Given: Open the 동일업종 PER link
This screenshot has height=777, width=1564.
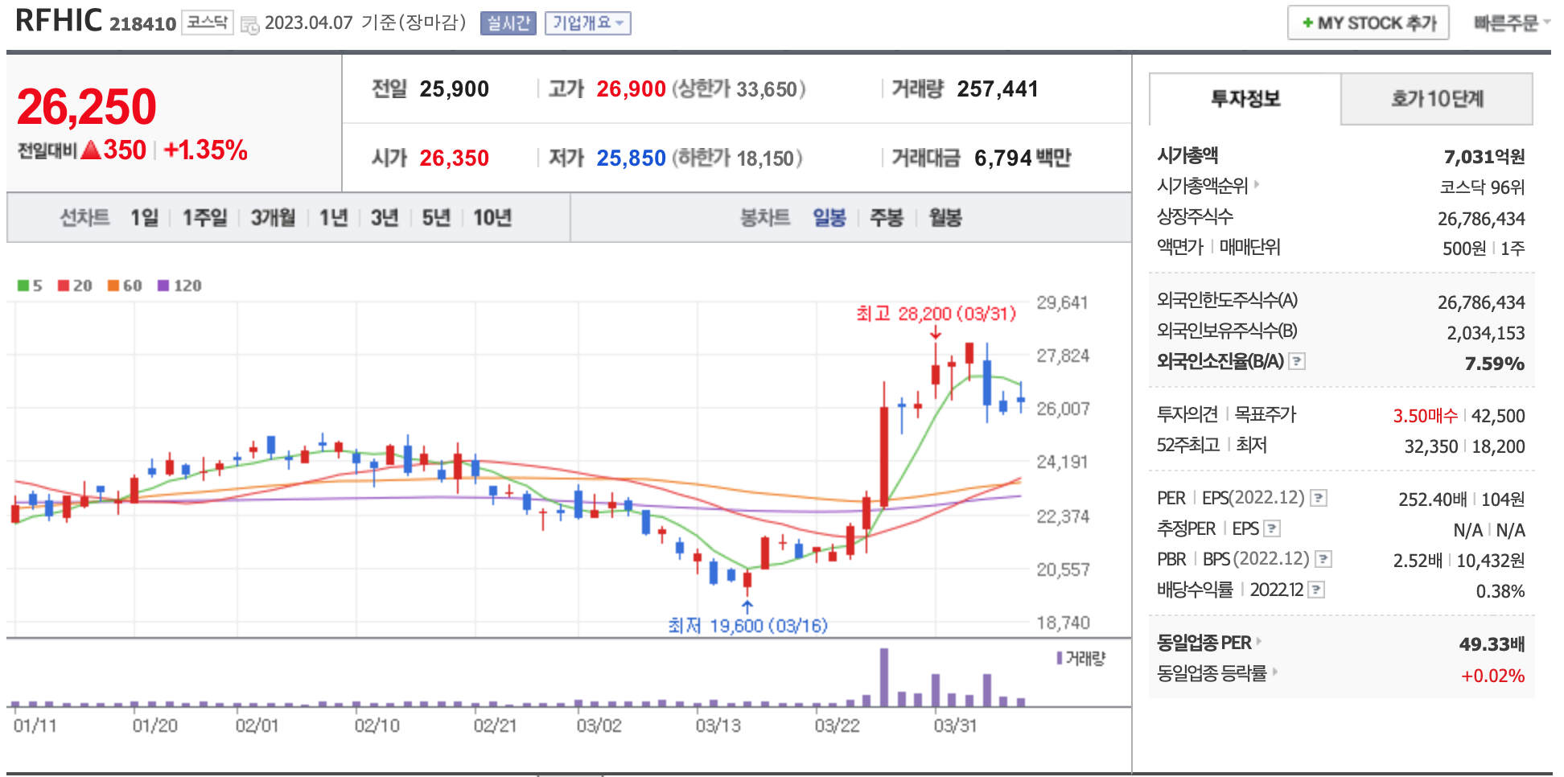Looking at the screenshot, I should coord(1204,643).
